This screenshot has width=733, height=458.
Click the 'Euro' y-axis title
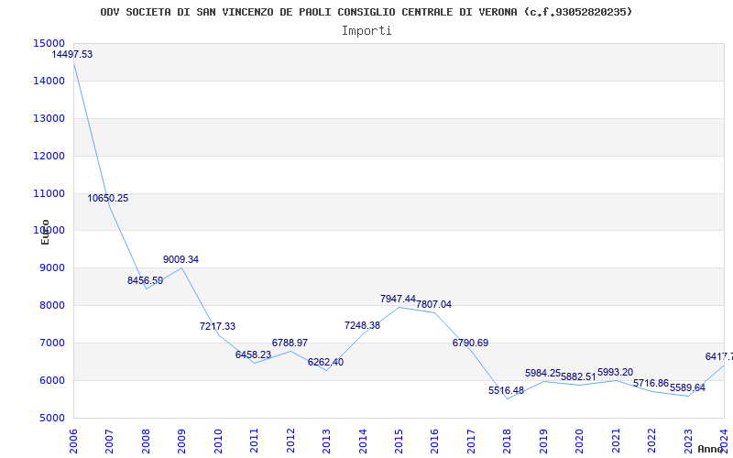(x=45, y=232)
